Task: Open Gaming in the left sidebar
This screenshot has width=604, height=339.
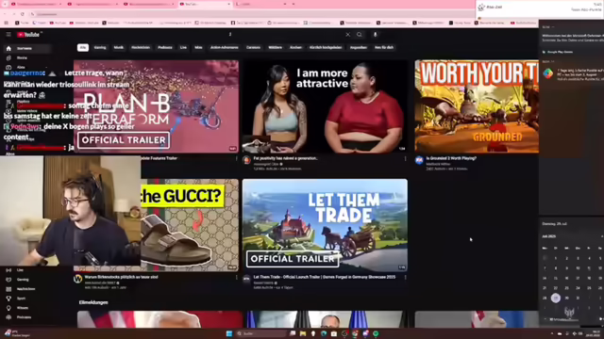Action: (x=23, y=280)
